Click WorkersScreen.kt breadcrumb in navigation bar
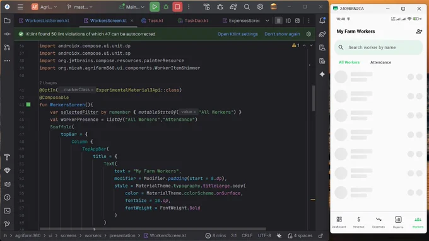Image resolution: width=429 pixels, height=241 pixels. pos(165,235)
